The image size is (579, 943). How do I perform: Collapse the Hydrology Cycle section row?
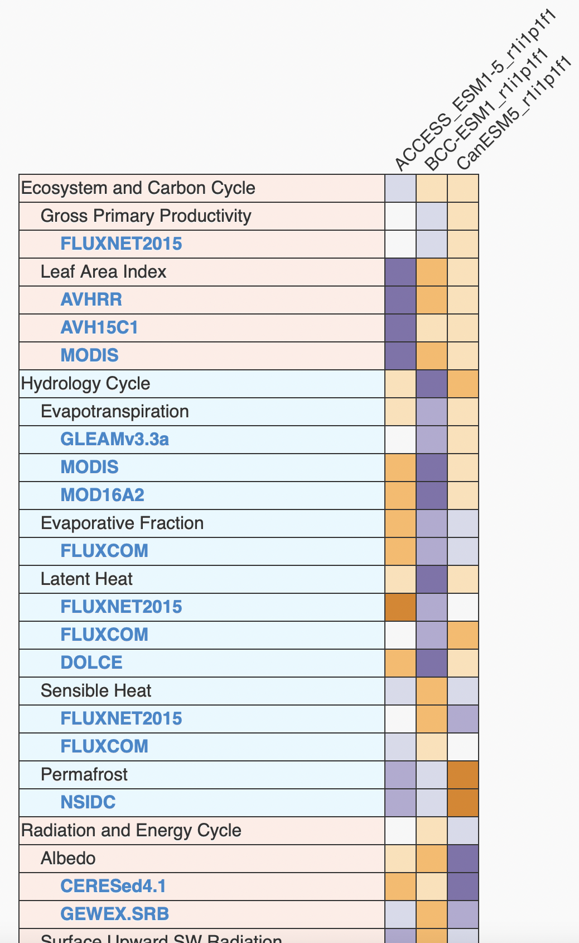[85, 383]
